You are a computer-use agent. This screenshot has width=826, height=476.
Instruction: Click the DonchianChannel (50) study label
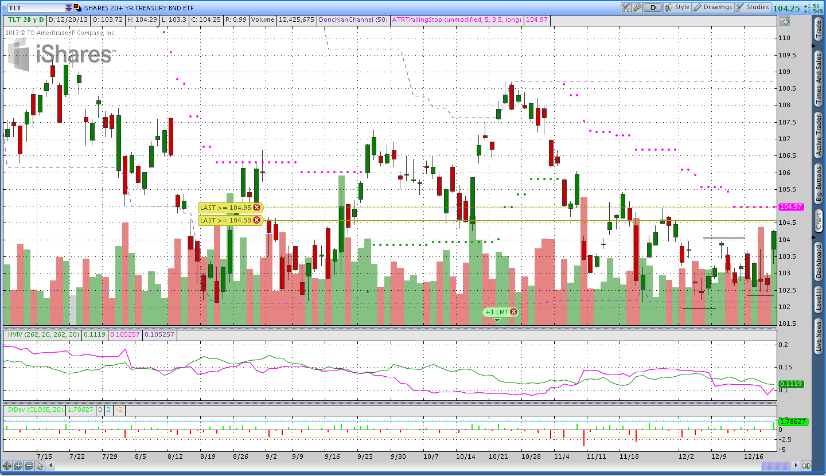(x=353, y=19)
